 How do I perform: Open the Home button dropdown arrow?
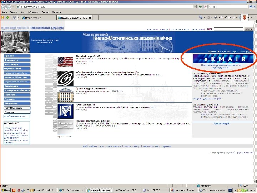pyautogui.click(x=204, y=18)
